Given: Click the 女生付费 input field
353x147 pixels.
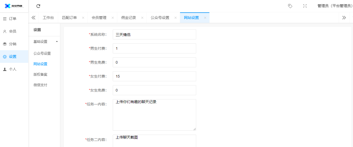Looking at the screenshot, I should (154, 76).
